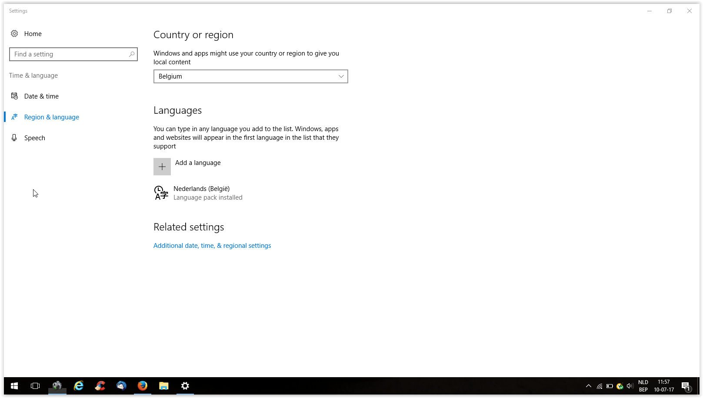This screenshot has width=703, height=398.
Task: Click the Languages heading
Action: 177,110
